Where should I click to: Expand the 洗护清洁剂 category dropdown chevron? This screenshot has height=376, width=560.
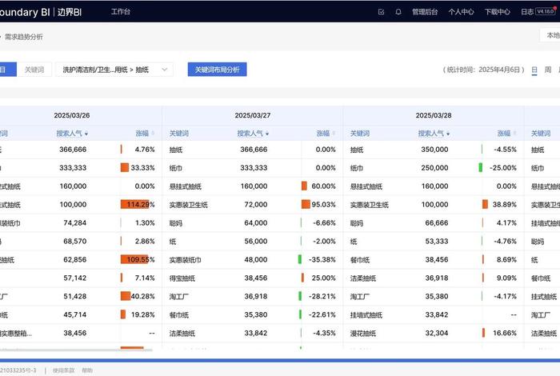[x=164, y=70]
